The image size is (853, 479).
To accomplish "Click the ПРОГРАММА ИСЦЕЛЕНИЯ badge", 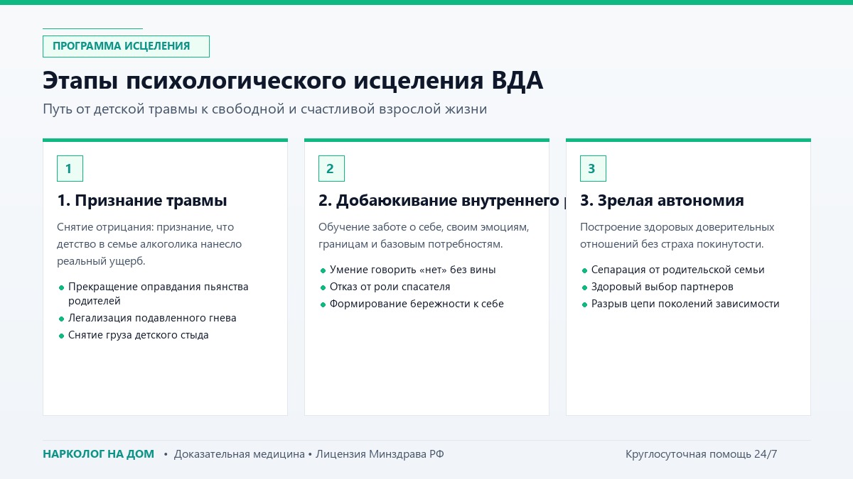I will pyautogui.click(x=126, y=46).
